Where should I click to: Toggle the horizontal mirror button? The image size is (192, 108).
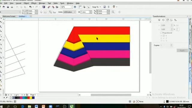click(177, 25)
